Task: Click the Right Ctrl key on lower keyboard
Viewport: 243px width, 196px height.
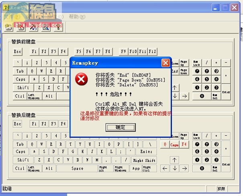Action: coord(149,168)
